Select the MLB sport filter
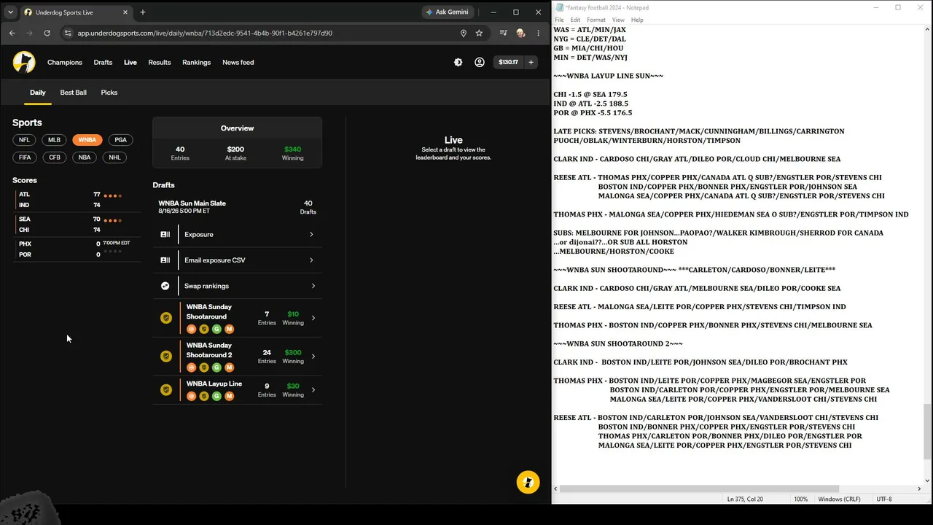The height and width of the screenshot is (525, 933). (54, 140)
